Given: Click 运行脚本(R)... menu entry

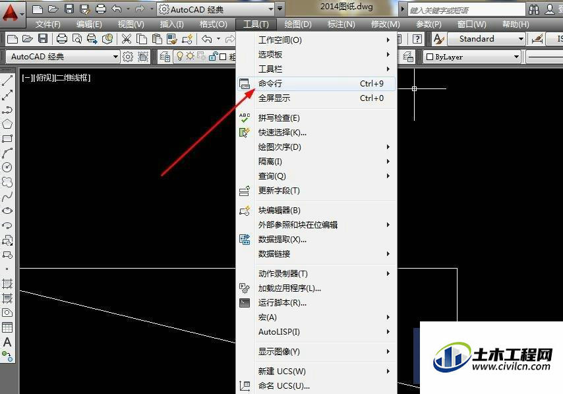Looking at the screenshot, I should click(x=316, y=303).
